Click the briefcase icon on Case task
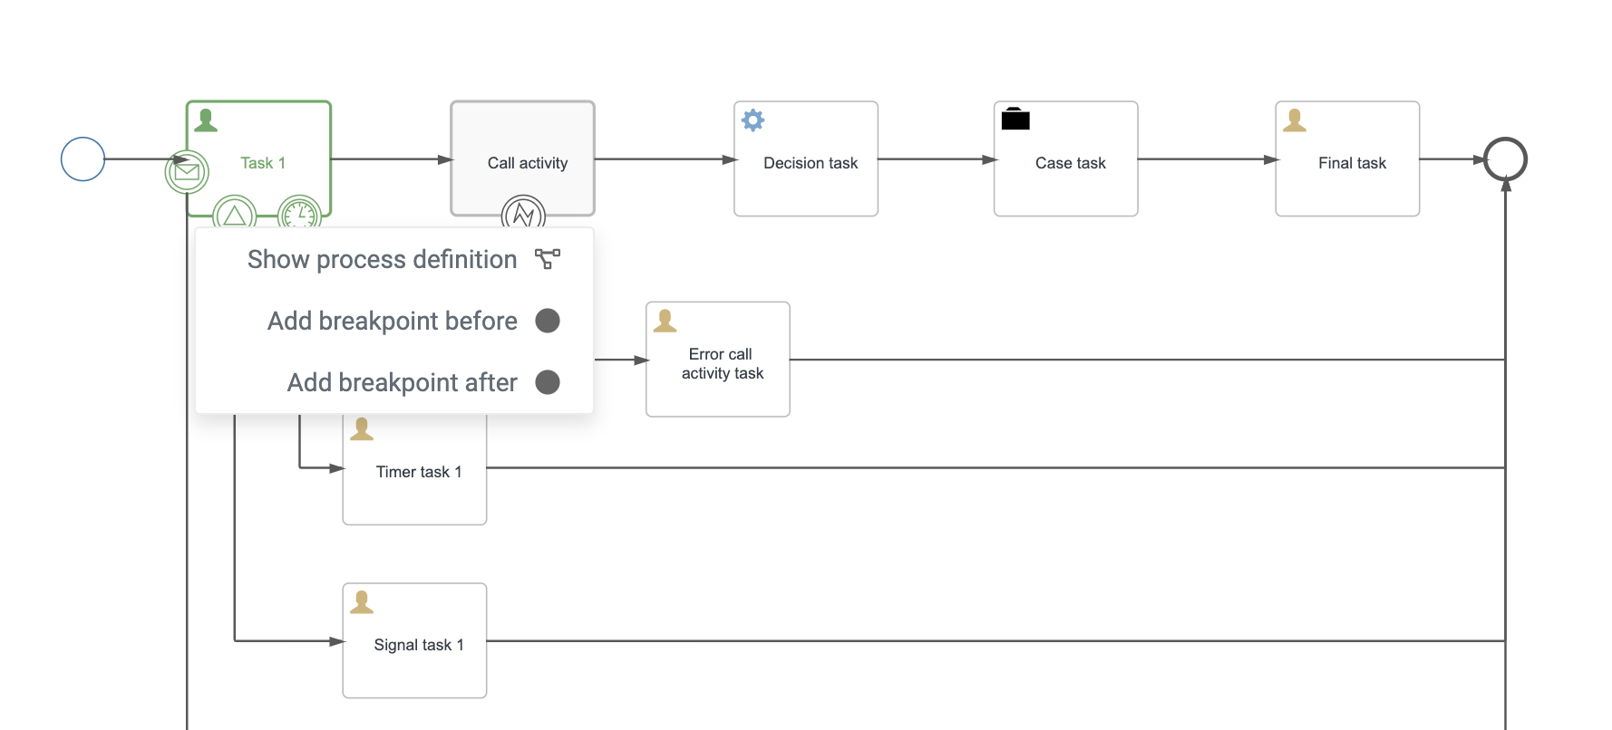 pyautogui.click(x=1015, y=119)
